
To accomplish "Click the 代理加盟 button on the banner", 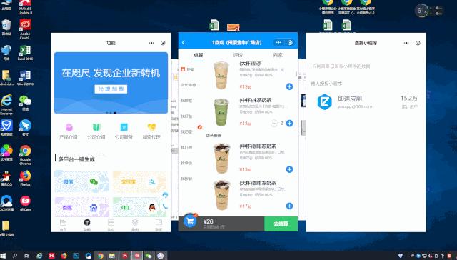I will click(x=111, y=89).
